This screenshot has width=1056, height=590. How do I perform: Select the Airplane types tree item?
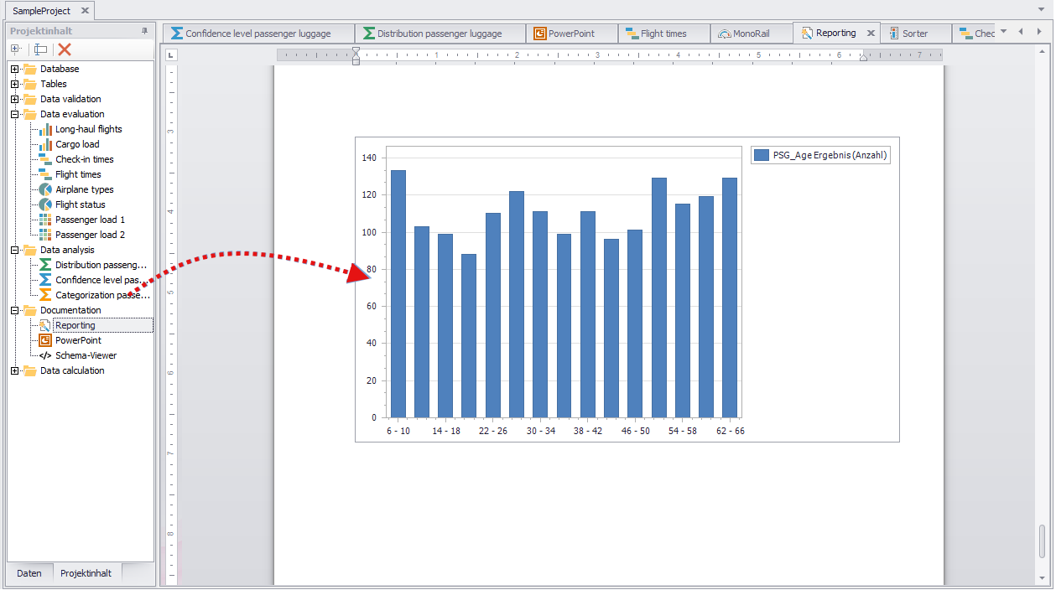pos(85,189)
